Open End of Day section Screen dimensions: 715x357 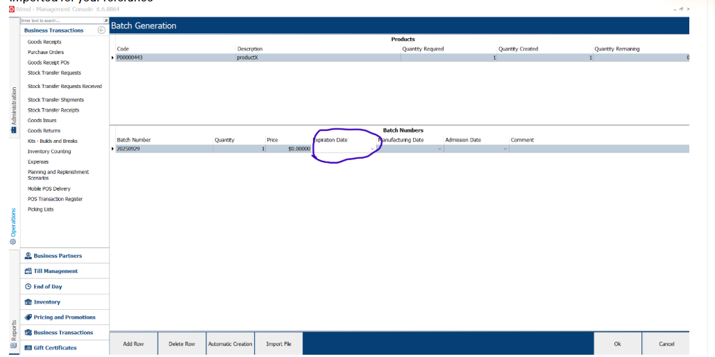47,286
